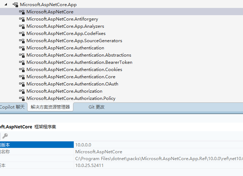Select Microsoft.AspNetCore.App.SourceGenerators in the tree
The image size is (243, 176).
(x=74, y=41)
